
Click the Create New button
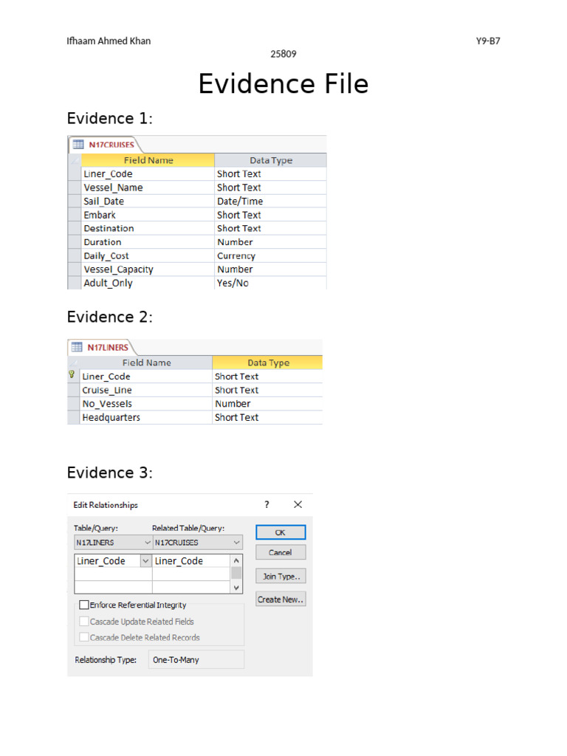coord(281,599)
